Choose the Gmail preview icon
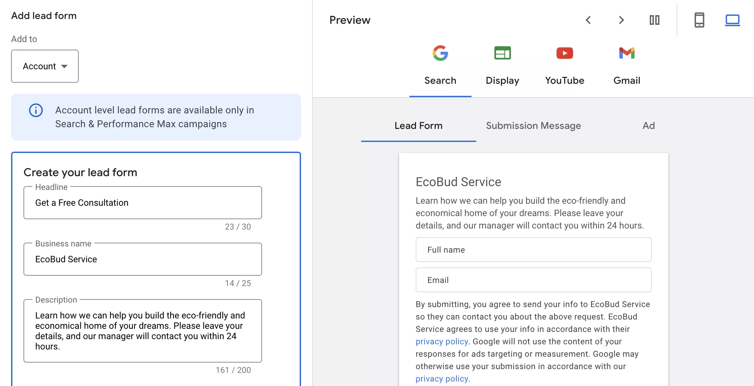This screenshot has height=386, width=754. point(627,53)
